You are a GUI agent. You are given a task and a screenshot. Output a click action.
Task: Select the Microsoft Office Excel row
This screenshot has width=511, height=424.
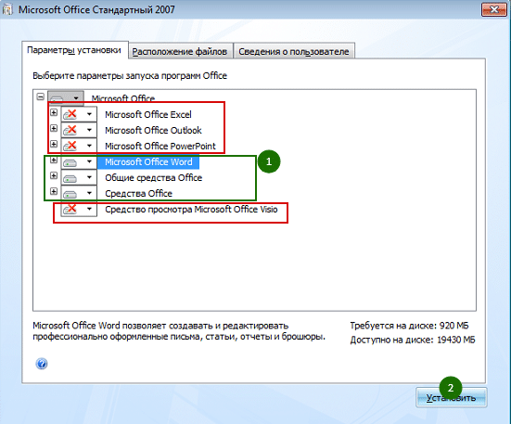148,114
